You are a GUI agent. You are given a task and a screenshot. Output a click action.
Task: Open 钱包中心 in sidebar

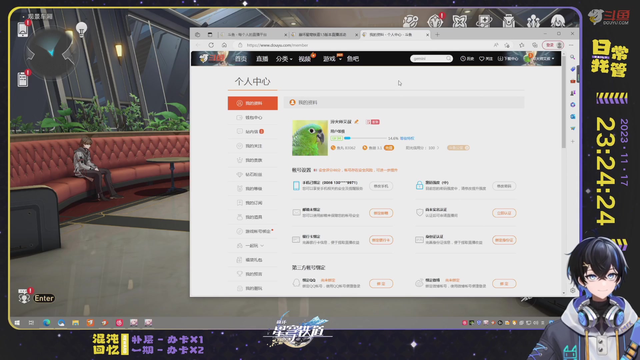253,118
